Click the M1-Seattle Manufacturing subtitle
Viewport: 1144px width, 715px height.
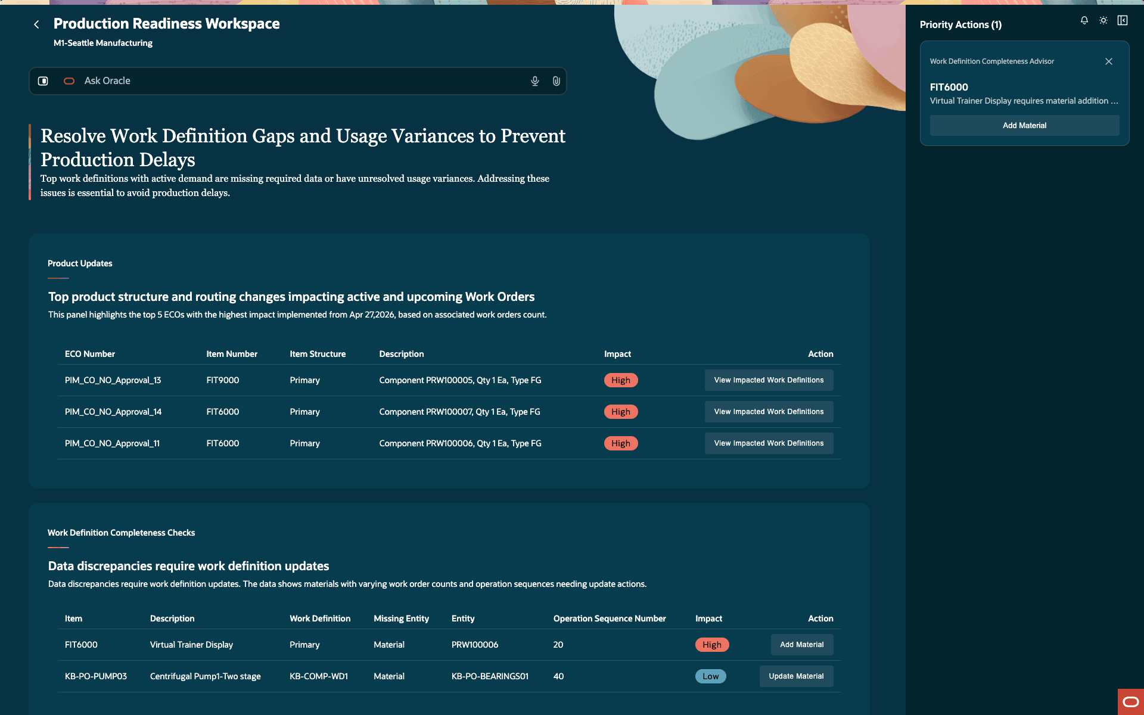point(103,43)
